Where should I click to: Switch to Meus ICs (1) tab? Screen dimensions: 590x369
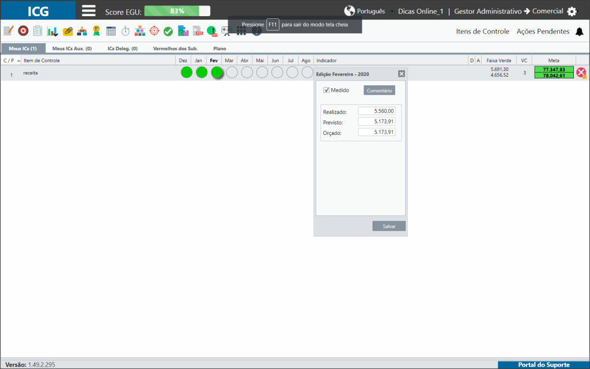coord(23,48)
